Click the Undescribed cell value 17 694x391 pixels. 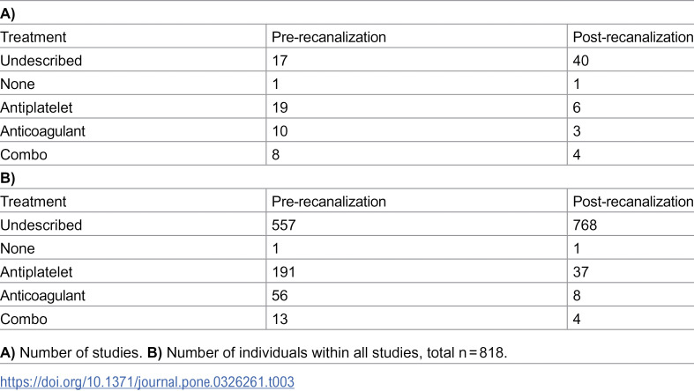(280, 61)
